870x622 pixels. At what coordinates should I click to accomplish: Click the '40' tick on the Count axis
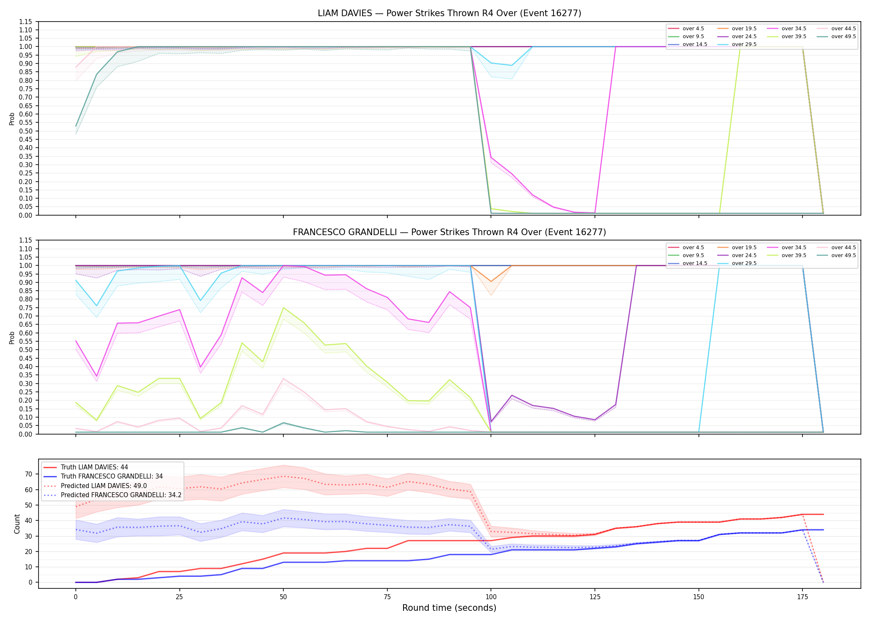(29, 521)
